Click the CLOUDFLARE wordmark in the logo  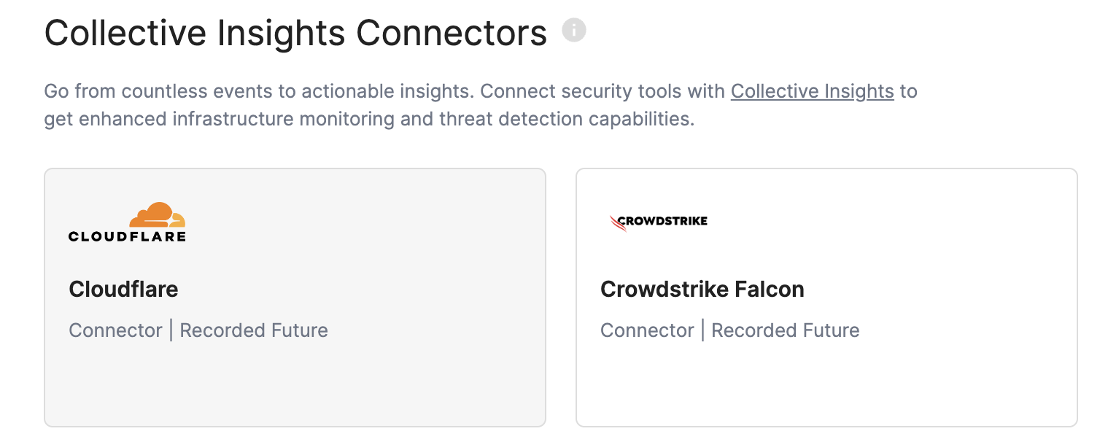[127, 236]
